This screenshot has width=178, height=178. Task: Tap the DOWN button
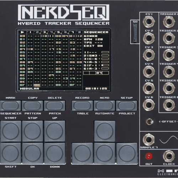54,153
